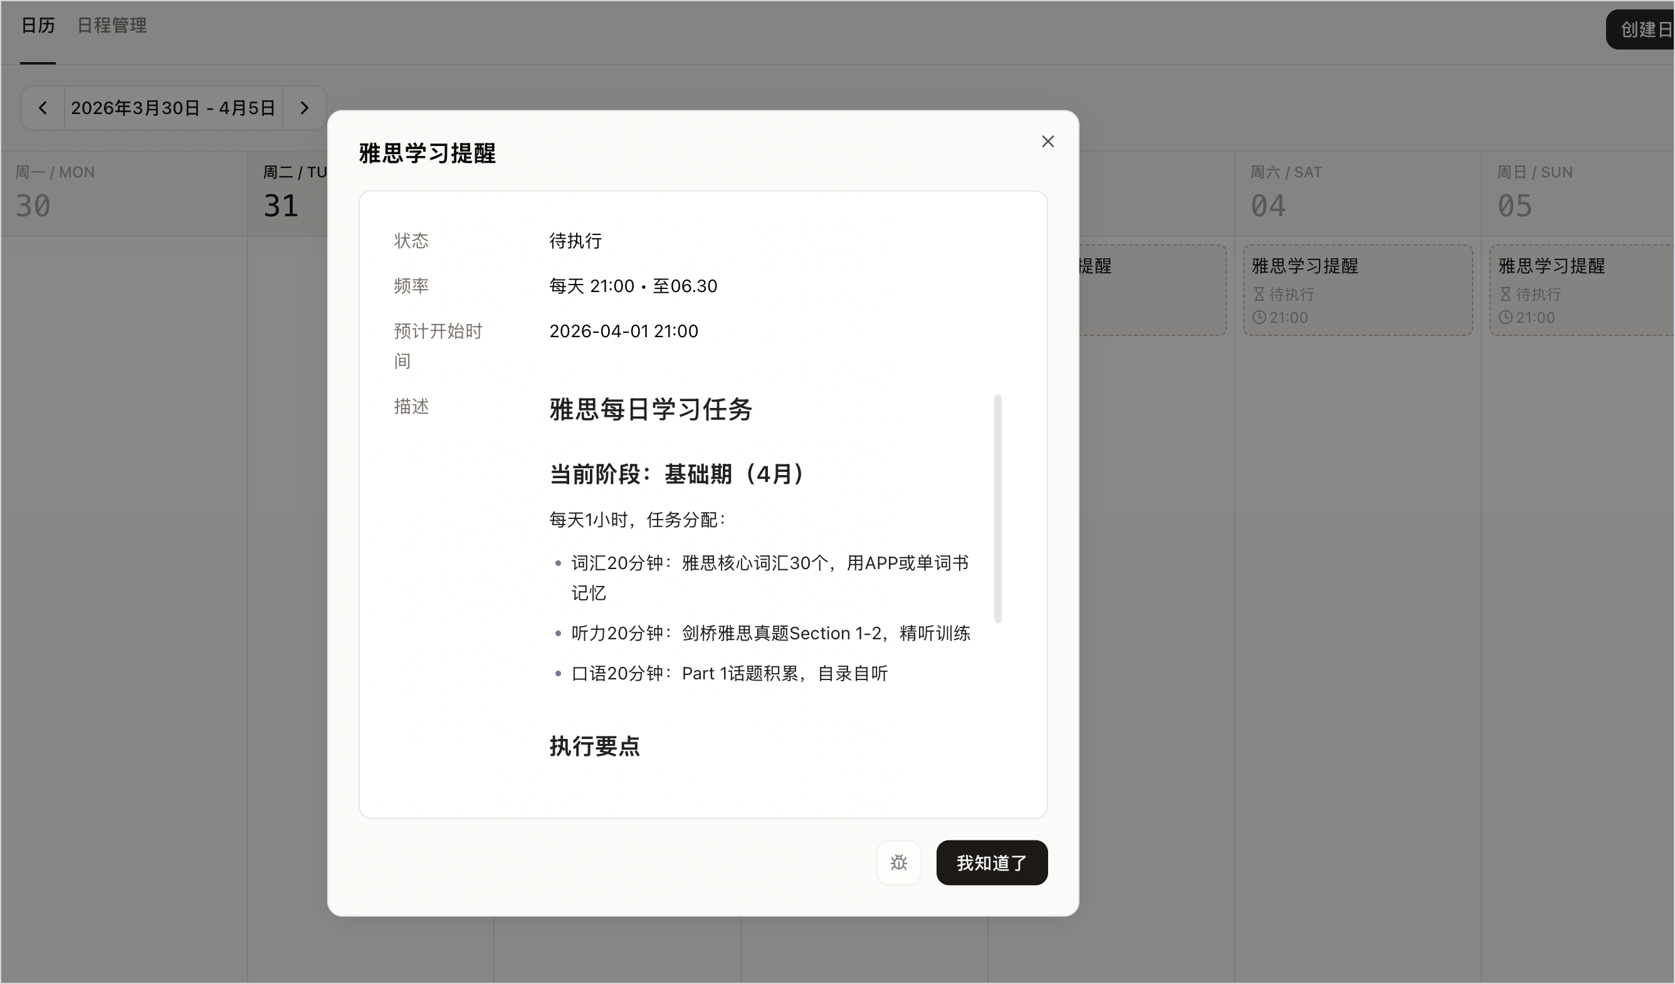Image resolution: width=1675 pixels, height=984 pixels.
Task: Select the 周一 / MON 30 day header
Action: click(123, 193)
